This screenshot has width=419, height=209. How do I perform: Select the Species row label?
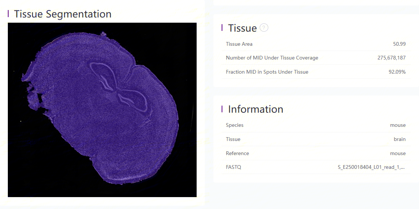pyautogui.click(x=235, y=125)
